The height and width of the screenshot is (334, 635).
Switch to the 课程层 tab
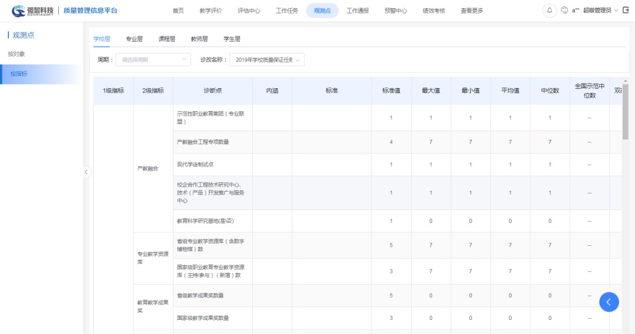click(166, 39)
